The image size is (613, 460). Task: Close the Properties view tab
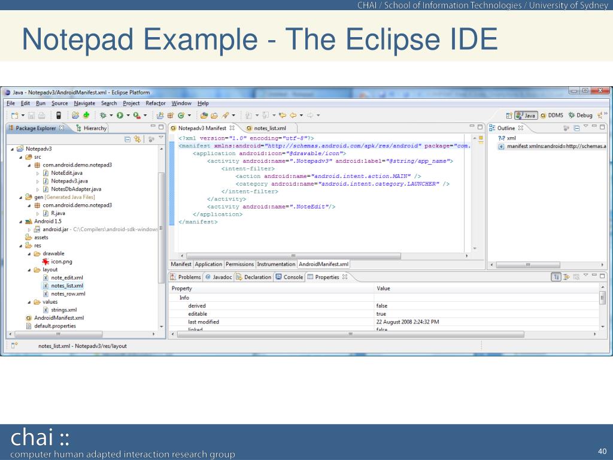pyautogui.click(x=345, y=277)
